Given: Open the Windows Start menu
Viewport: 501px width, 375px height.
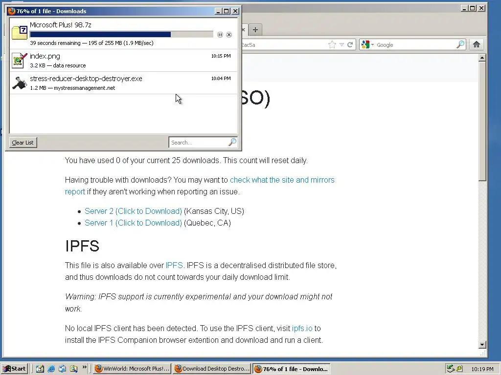Looking at the screenshot, I should 14,369.
